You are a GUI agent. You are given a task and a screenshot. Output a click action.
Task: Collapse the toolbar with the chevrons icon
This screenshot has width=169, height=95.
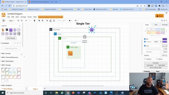pos(166,21)
